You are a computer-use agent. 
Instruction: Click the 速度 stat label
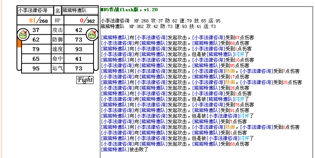tap(58, 49)
